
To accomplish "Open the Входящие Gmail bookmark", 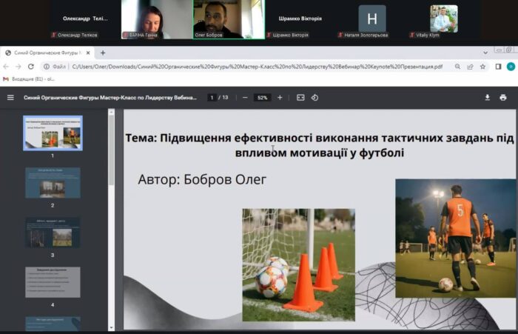I will tap(28, 79).
